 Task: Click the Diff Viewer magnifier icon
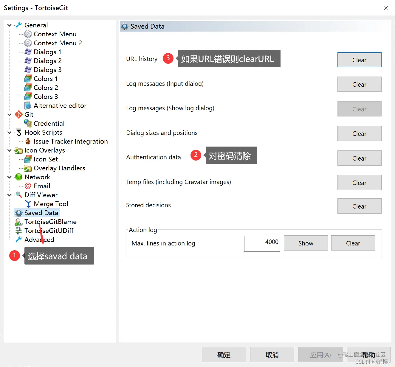(19, 195)
